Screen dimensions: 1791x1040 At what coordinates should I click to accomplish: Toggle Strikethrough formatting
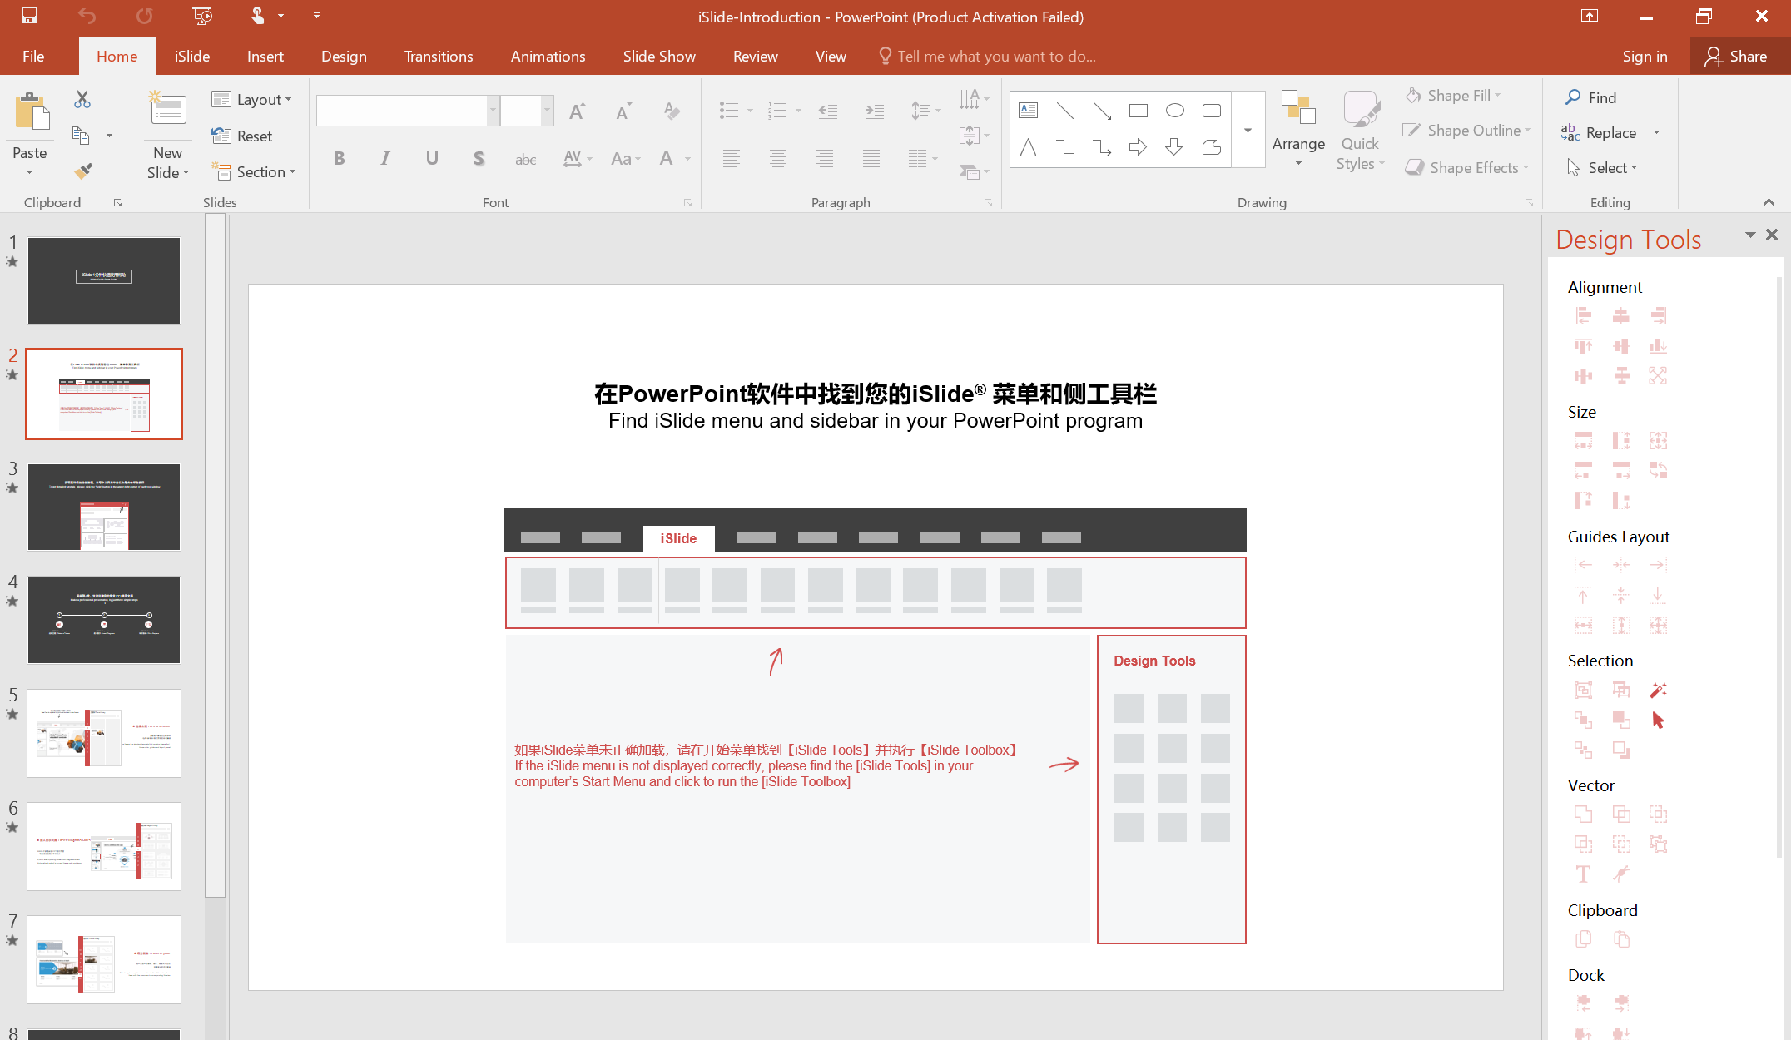525,158
